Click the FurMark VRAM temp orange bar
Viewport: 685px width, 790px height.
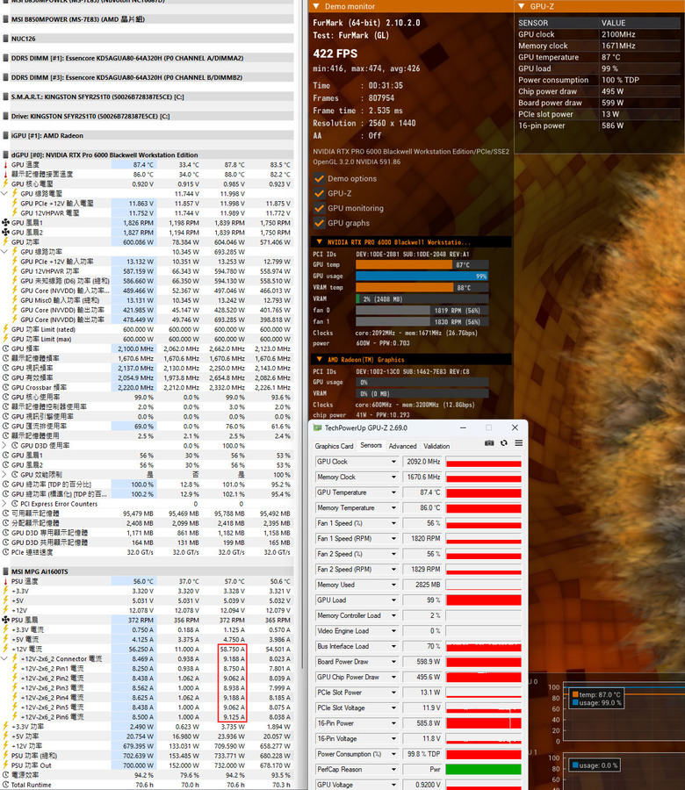(x=405, y=287)
